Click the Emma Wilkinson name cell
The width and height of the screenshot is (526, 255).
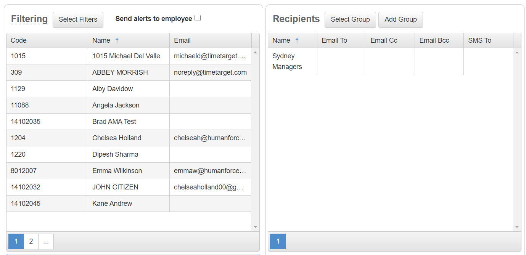[129, 171]
